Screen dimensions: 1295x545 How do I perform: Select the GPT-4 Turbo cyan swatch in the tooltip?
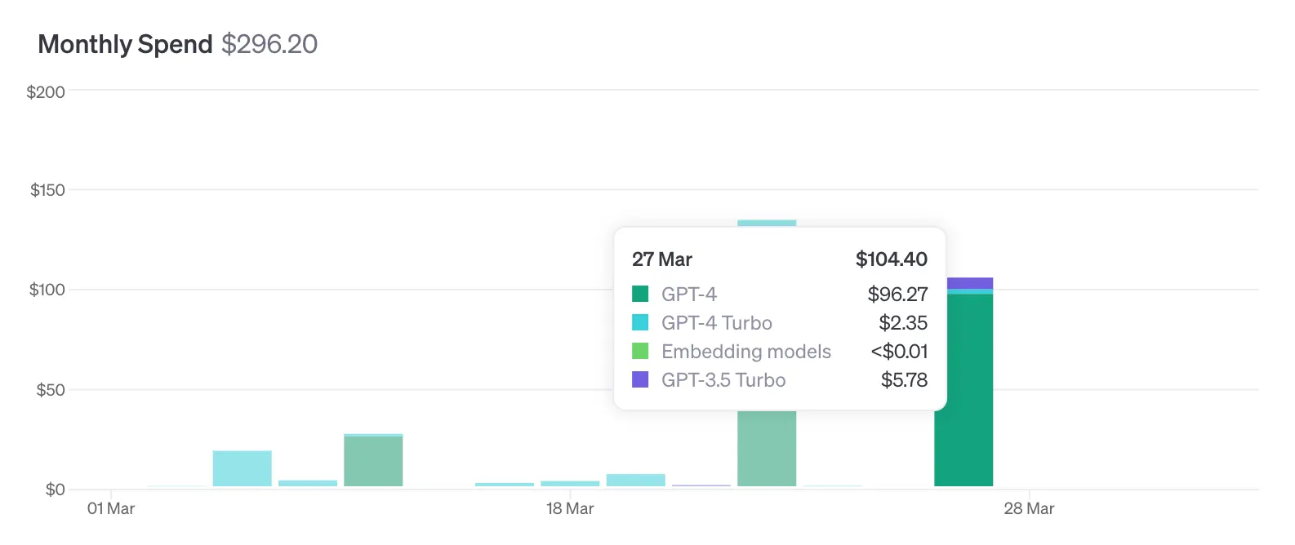640,322
